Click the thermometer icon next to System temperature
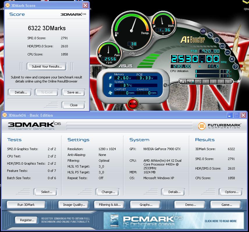Image resolution: width=249 pixels, height=232 pixels. point(111,85)
